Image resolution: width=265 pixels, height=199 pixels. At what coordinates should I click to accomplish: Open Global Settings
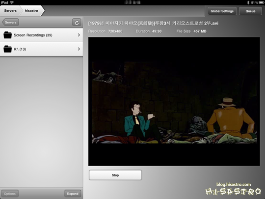222,11
